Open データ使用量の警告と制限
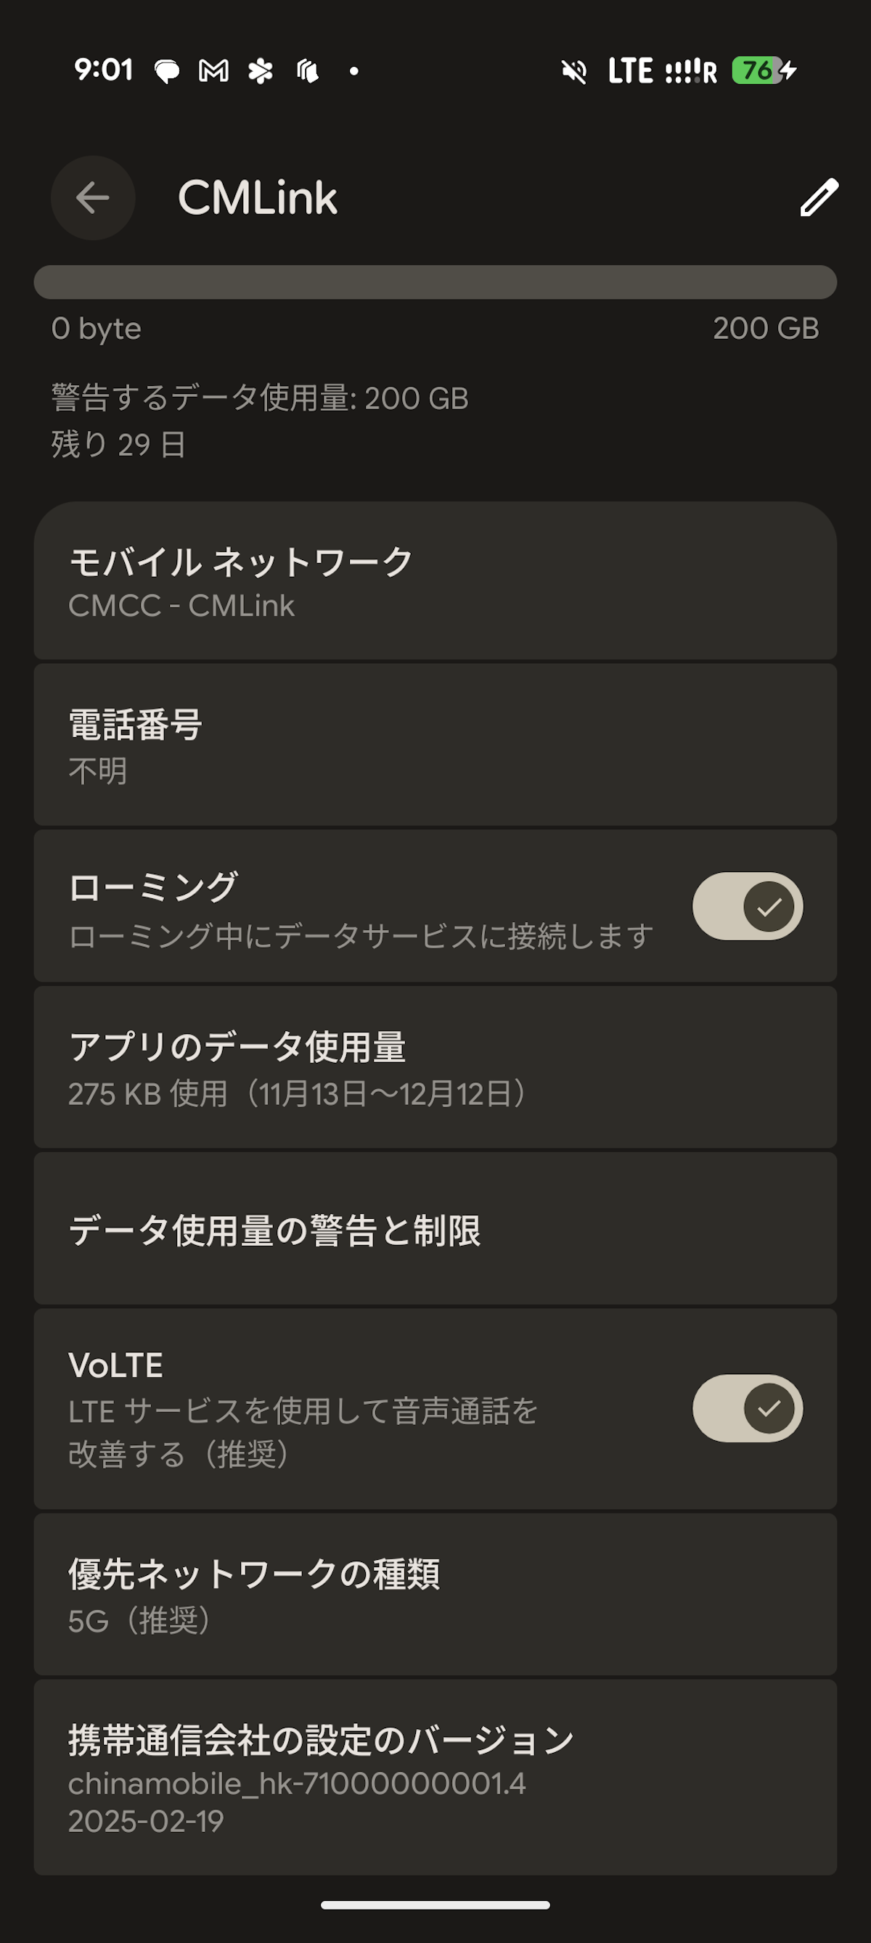 click(435, 1231)
